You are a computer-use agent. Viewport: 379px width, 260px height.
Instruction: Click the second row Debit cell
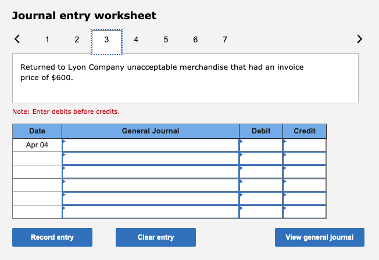pos(261,158)
